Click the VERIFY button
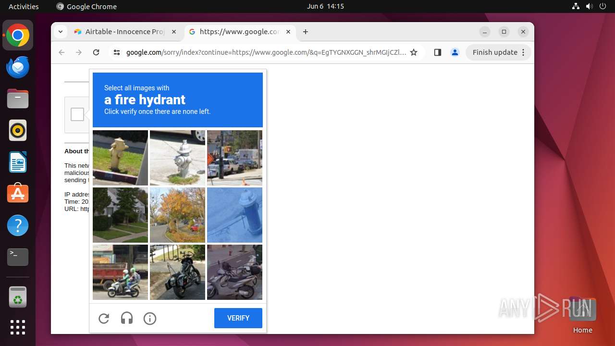 (x=238, y=318)
